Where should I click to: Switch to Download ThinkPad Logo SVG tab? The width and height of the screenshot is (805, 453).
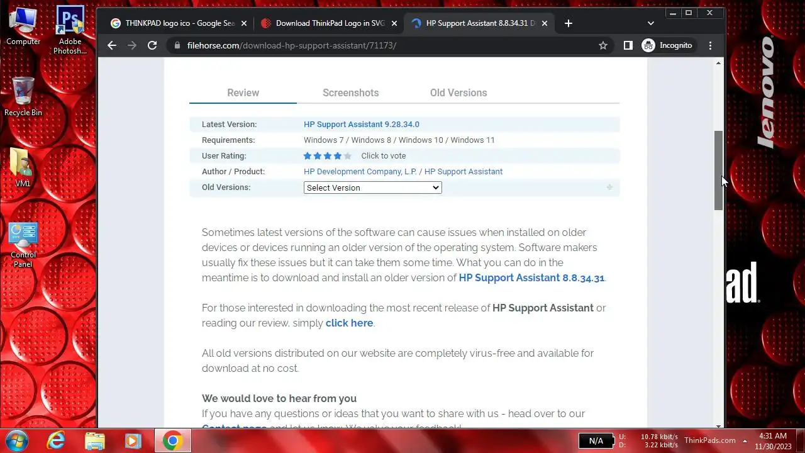(x=330, y=23)
